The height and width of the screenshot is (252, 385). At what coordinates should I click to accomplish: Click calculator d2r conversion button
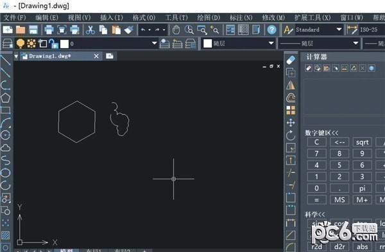click(339, 246)
